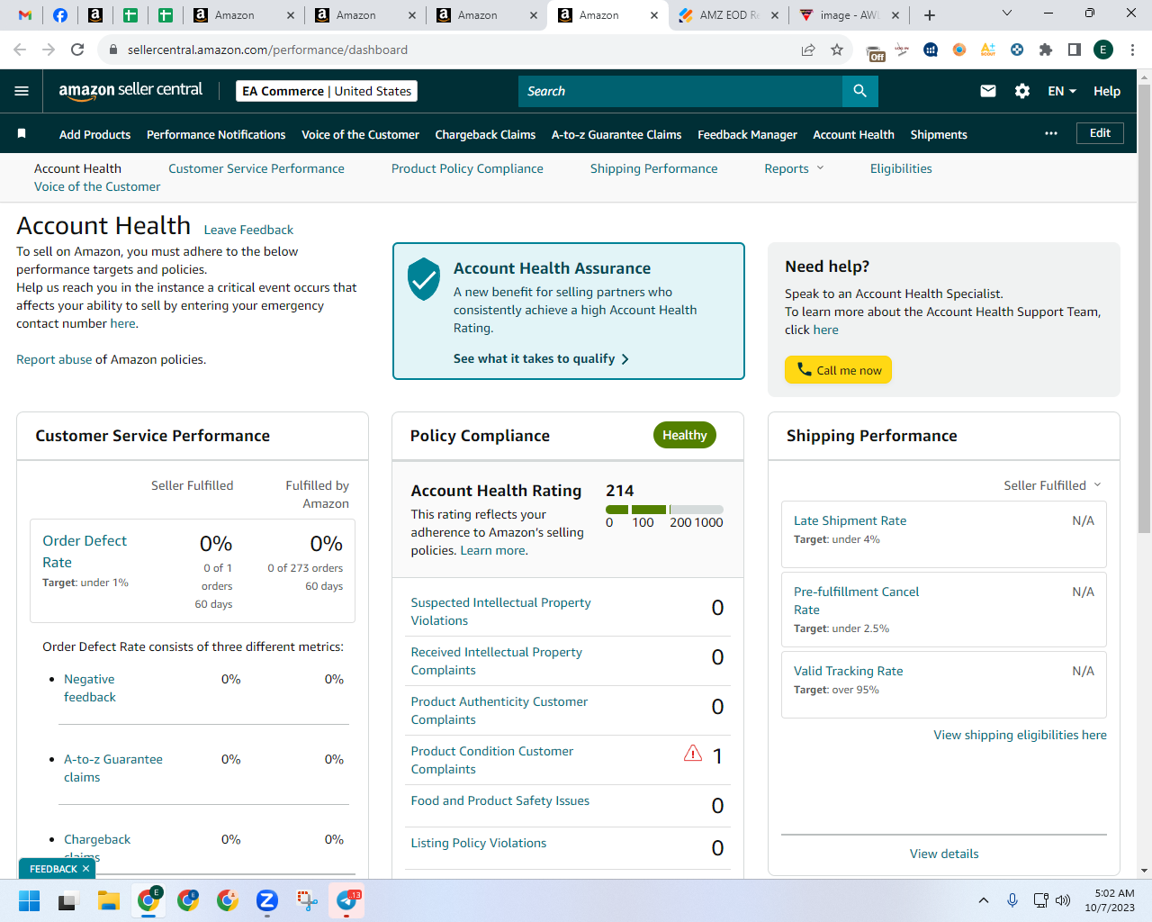Viewport: 1152px width, 922px height.
Task: Open the Seller Central settings gear
Action: (1022, 91)
